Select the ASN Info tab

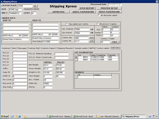115,48
